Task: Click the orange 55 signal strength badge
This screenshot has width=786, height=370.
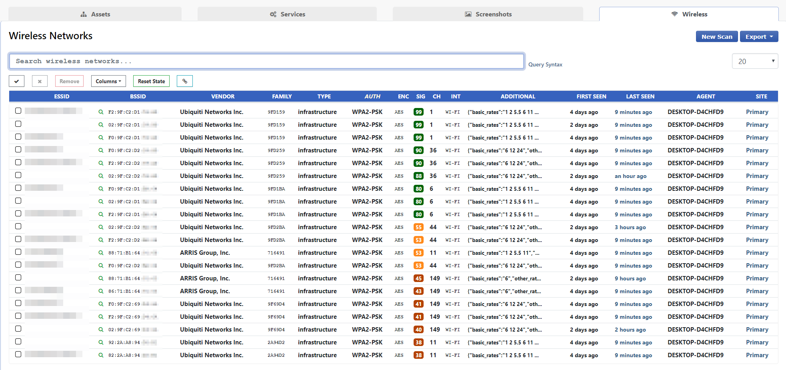Action: tap(418, 227)
